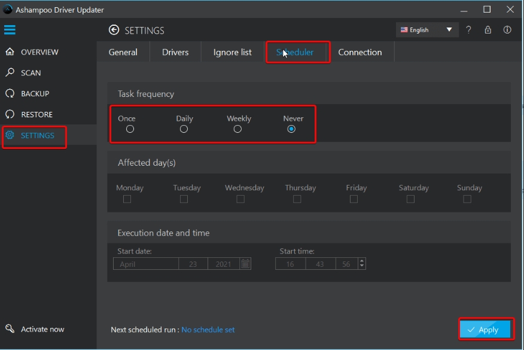The image size is (524, 350).
Task: Switch to the Drivers tab
Action: point(175,52)
